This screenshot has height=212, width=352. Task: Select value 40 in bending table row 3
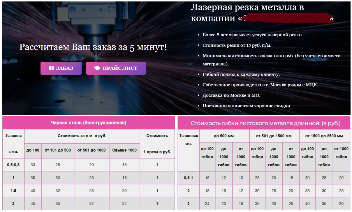[307, 204]
